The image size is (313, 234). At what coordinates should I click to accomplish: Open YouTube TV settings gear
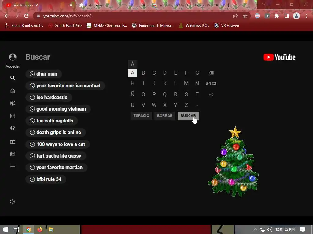13,202
